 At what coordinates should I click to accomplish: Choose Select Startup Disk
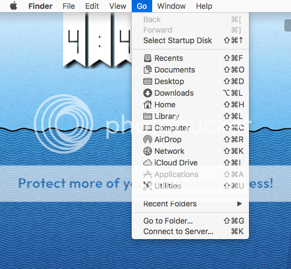pos(190,40)
